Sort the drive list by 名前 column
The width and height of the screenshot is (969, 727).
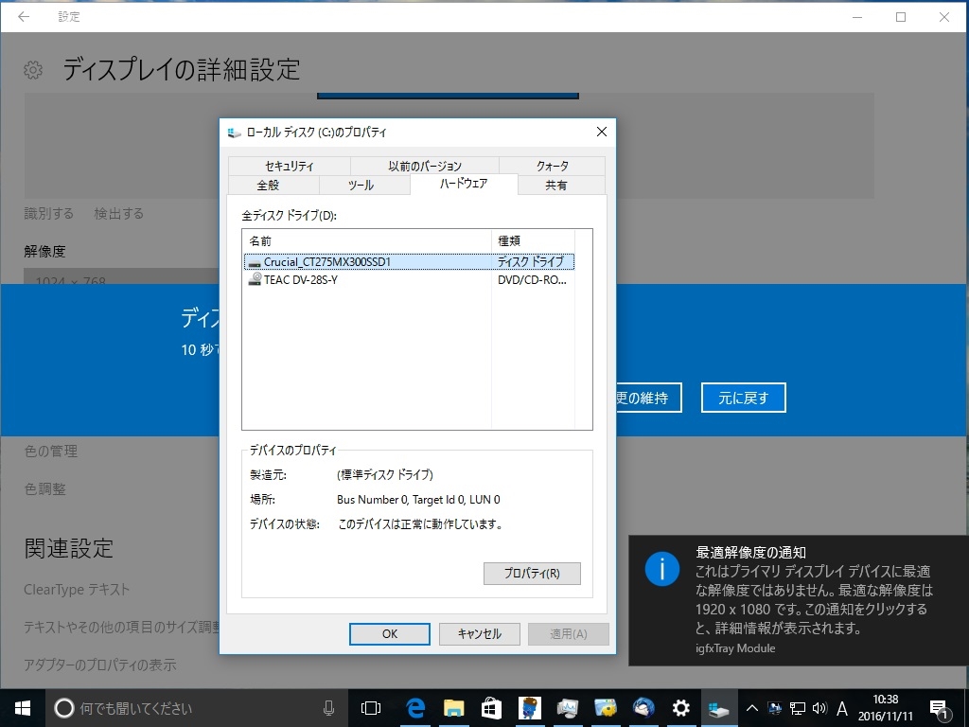[367, 240]
